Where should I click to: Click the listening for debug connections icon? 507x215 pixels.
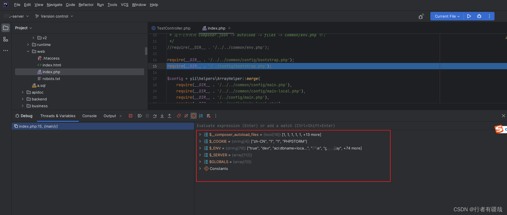click(421, 16)
